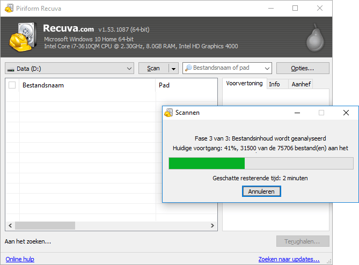Image resolution: width=359 pixels, height=265 pixels.
Task: Click the Recuva icon in main title bar
Action: 9,9
